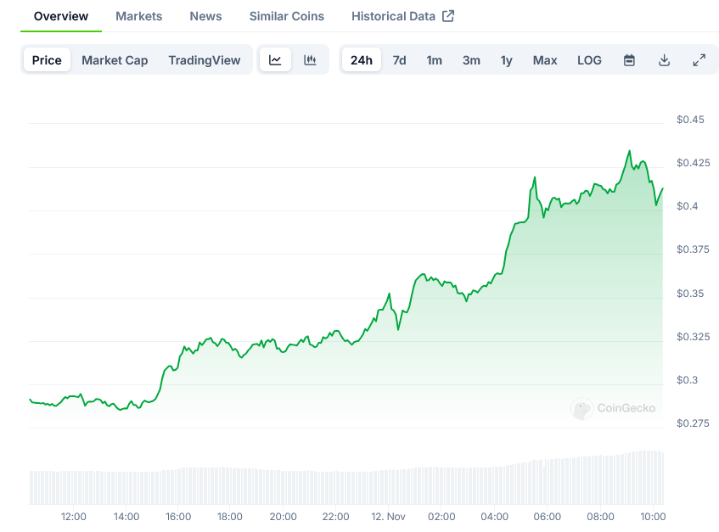Set chart range to Max
Viewport: 719px width, 532px height.
545,60
